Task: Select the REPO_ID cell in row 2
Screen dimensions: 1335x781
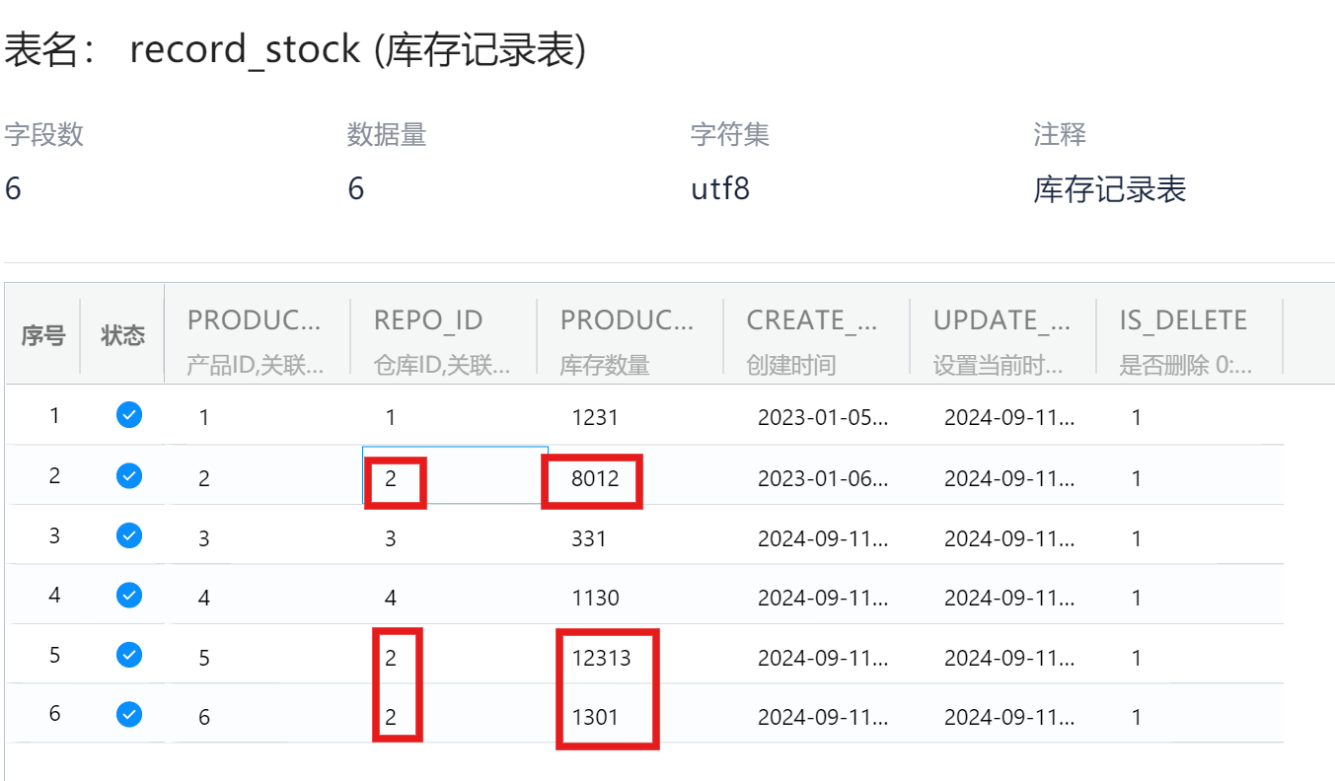Action: 392,479
